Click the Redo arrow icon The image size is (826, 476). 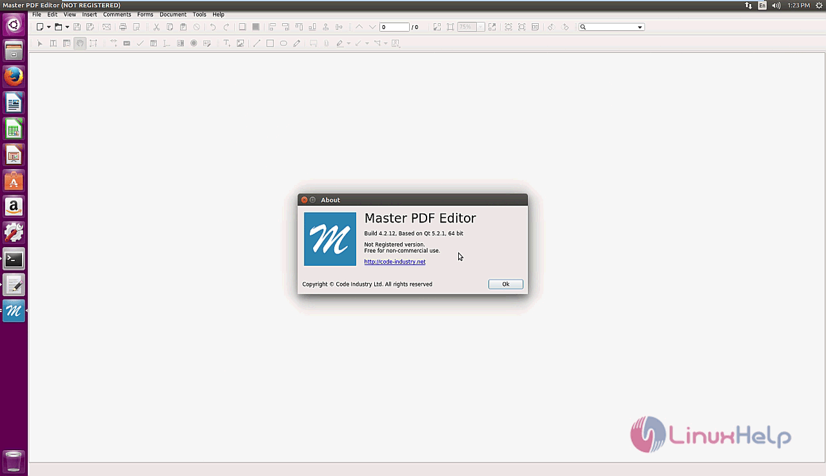pyautogui.click(x=226, y=27)
